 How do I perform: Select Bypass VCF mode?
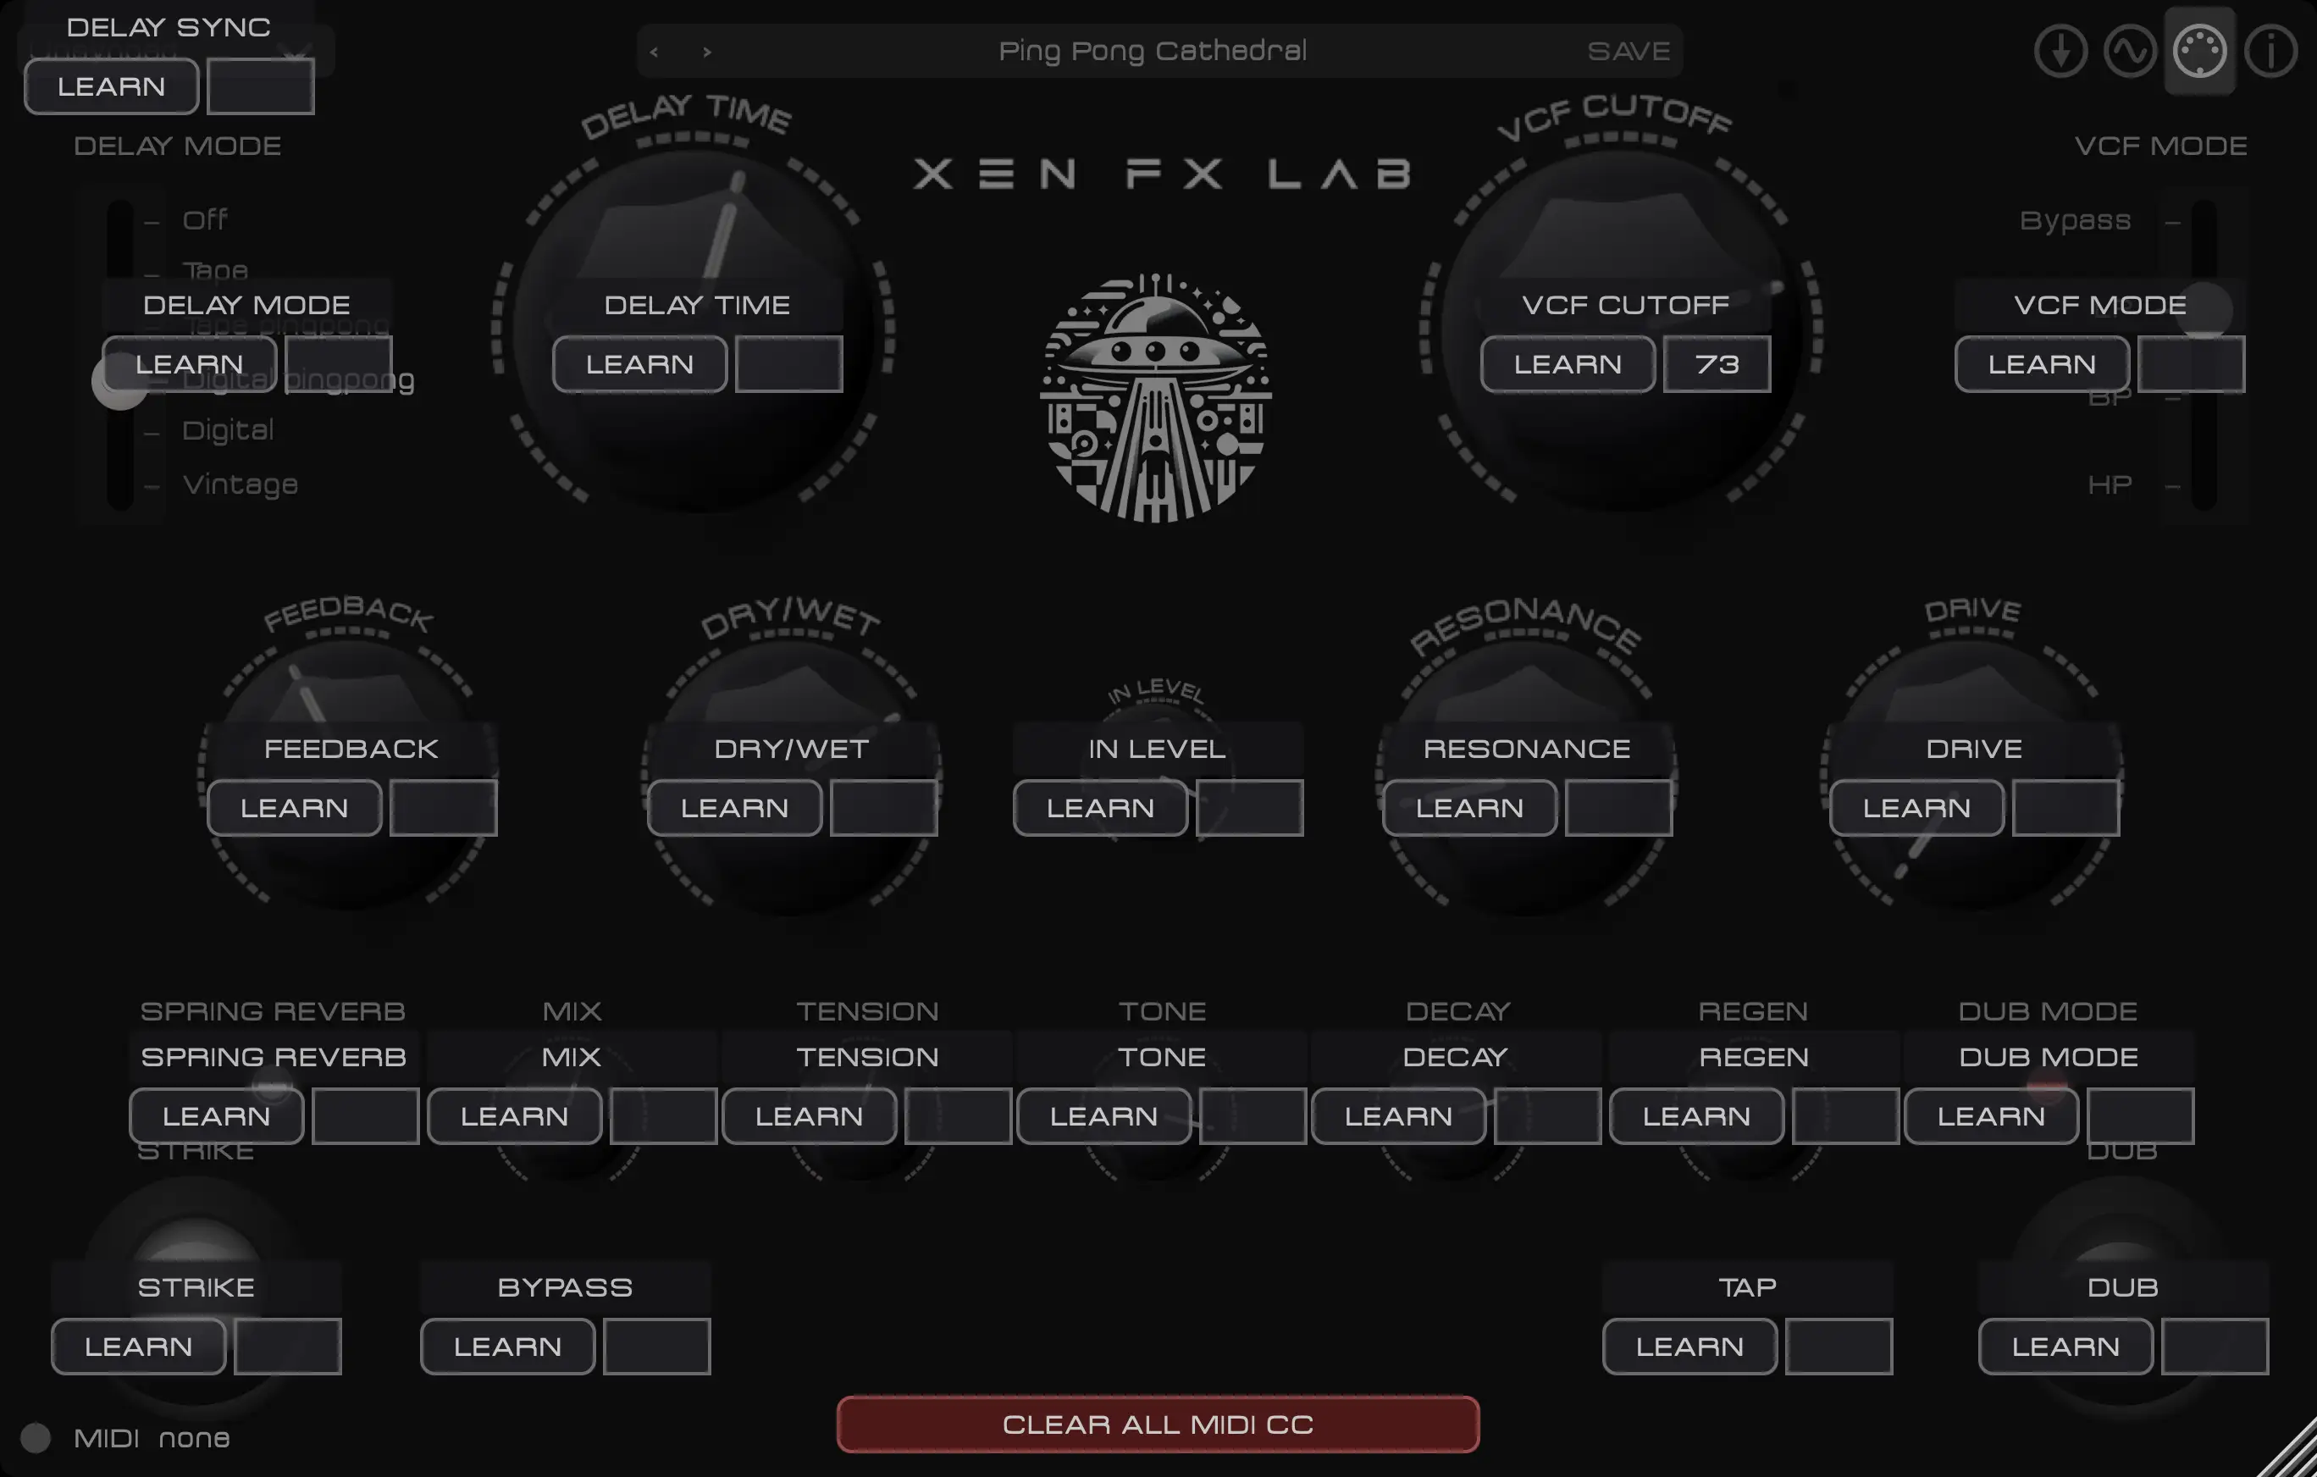click(x=2075, y=220)
